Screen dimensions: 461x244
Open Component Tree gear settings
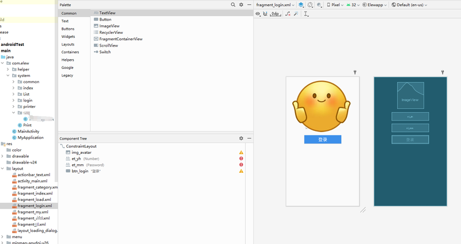(x=241, y=138)
